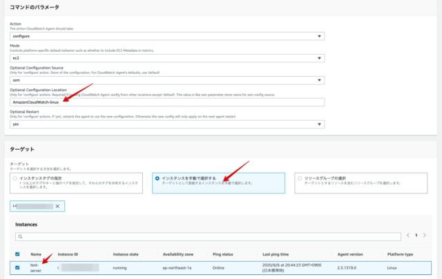Open the Mode dropdown showing ec2
Viewport: 442px width, 279px height.
tap(167, 58)
